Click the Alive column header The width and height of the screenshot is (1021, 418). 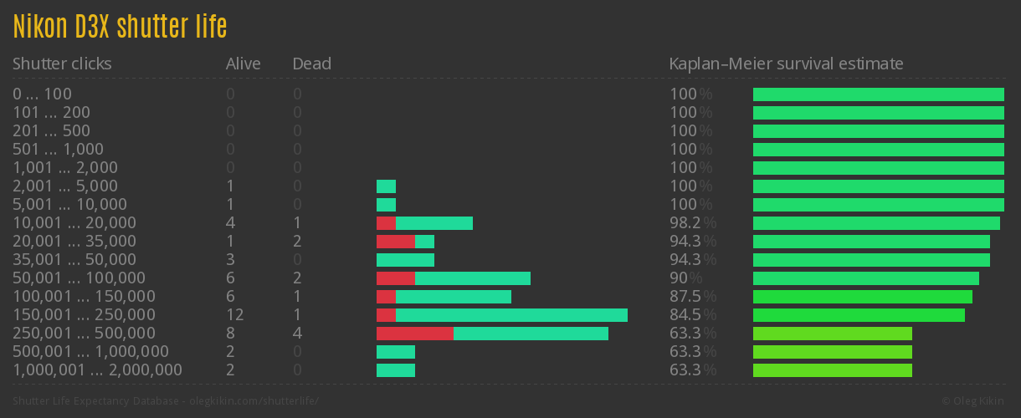tap(243, 64)
